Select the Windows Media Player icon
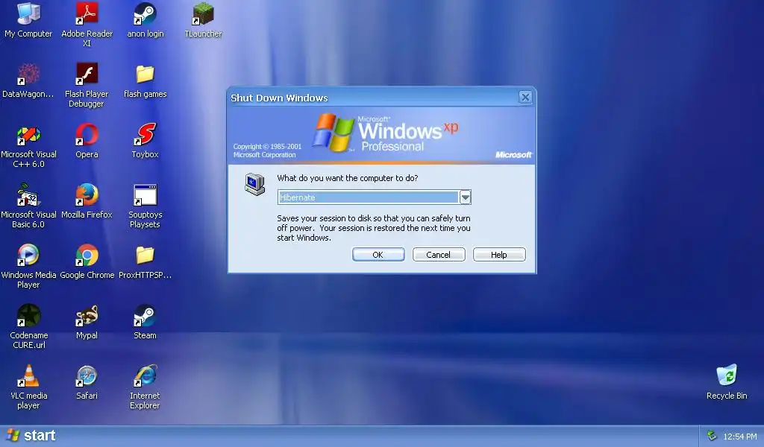Screen dimensions: 764x447 pyautogui.click(x=28, y=256)
